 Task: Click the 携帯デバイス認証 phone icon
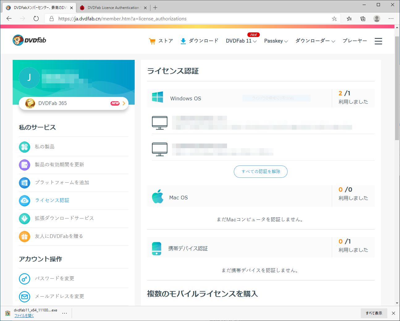[157, 249]
